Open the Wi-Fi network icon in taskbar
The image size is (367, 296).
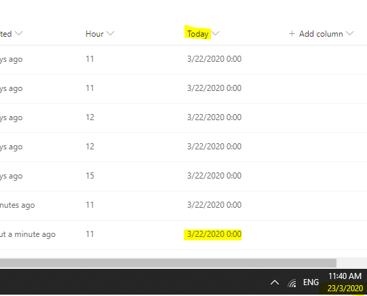click(x=292, y=283)
